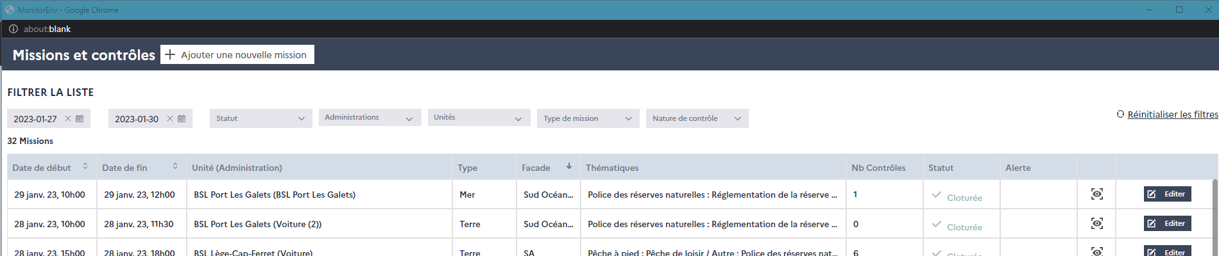Open the Statut filter dropdown

(x=261, y=118)
